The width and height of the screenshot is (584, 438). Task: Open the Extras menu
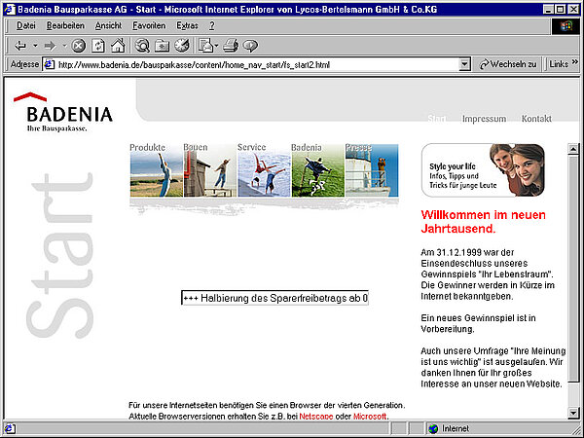tap(187, 25)
